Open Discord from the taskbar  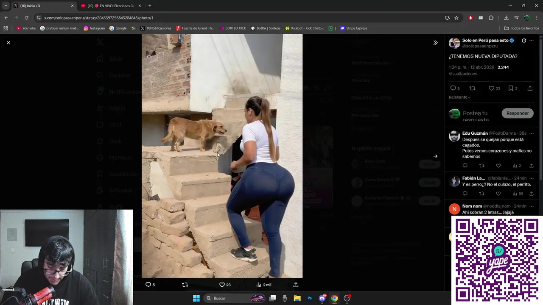(322, 298)
